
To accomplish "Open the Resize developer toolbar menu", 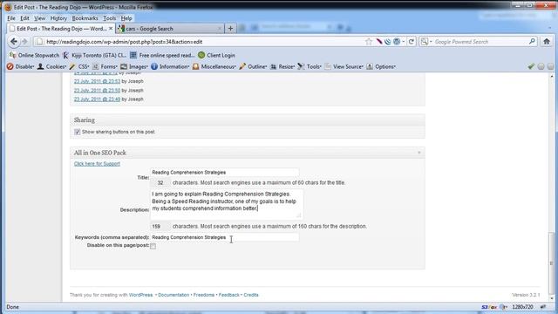I will [282, 66].
